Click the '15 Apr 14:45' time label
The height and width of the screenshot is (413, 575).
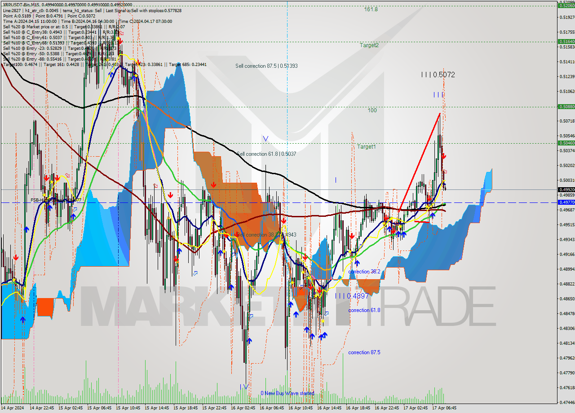click(157, 408)
